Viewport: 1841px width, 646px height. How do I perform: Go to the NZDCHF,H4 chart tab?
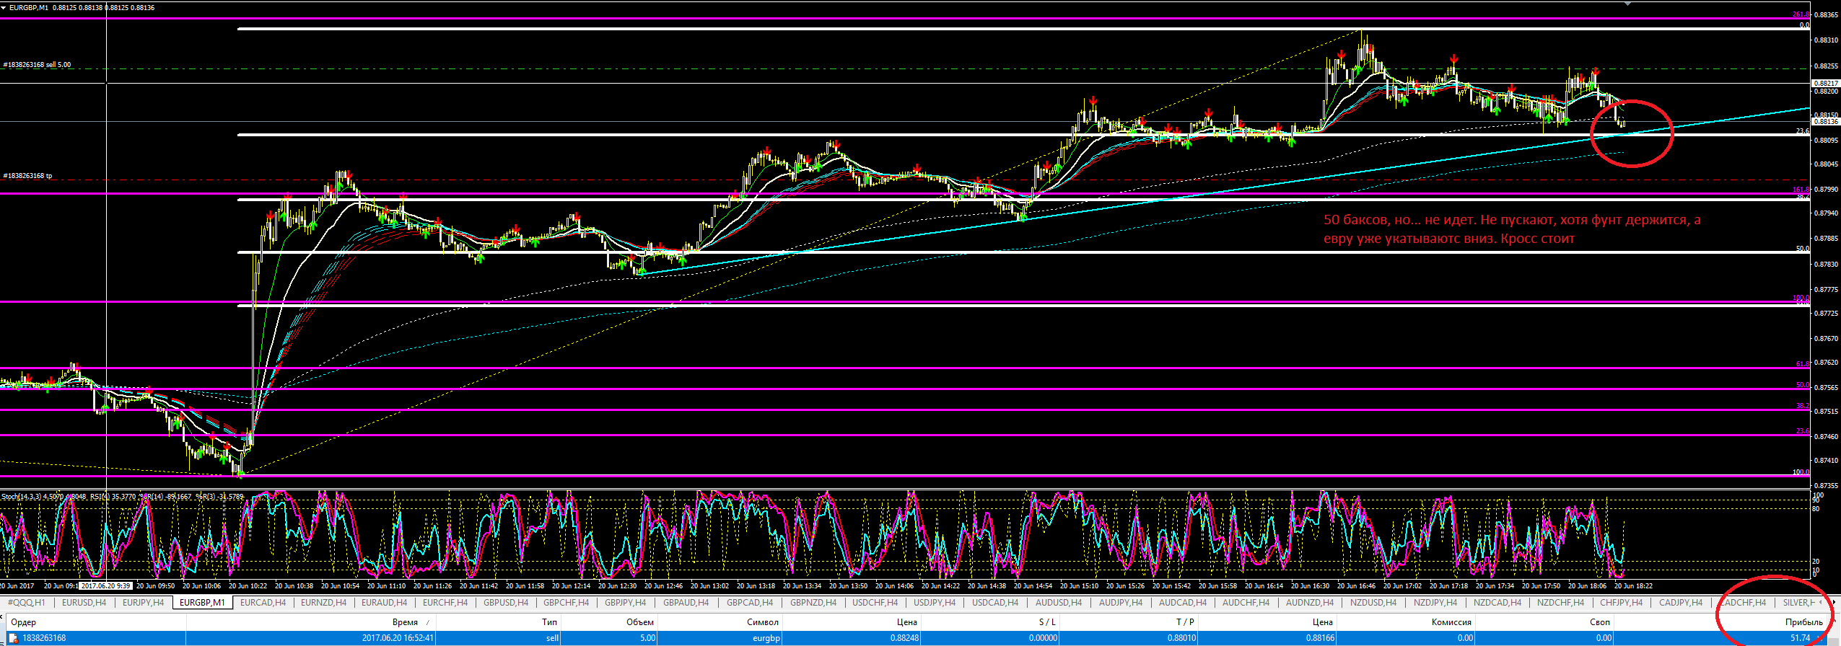(x=1560, y=603)
